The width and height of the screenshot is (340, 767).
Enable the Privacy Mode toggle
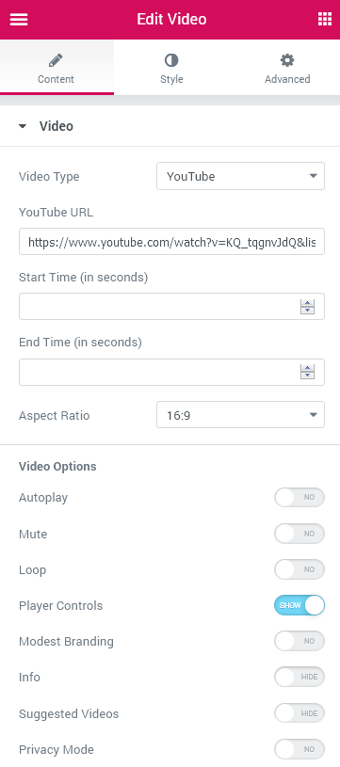point(300,749)
